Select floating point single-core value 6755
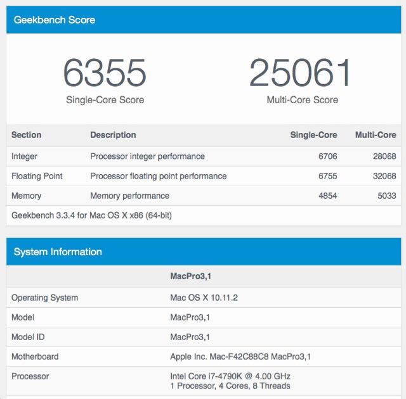This screenshot has height=399, width=406. click(x=327, y=176)
